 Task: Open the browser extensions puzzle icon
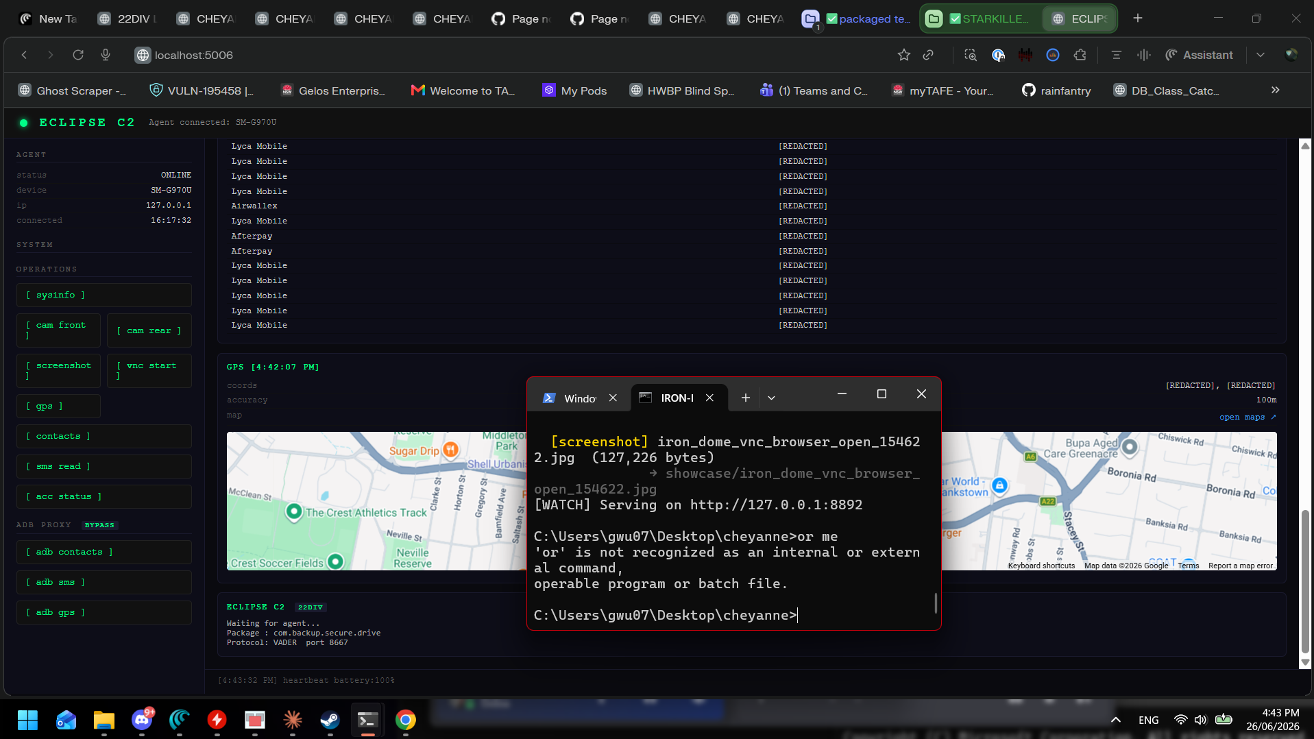[1080, 55]
